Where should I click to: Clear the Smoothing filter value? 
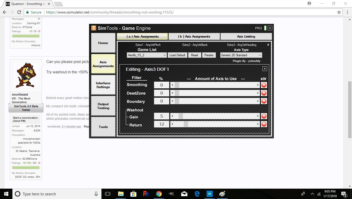tap(264, 85)
